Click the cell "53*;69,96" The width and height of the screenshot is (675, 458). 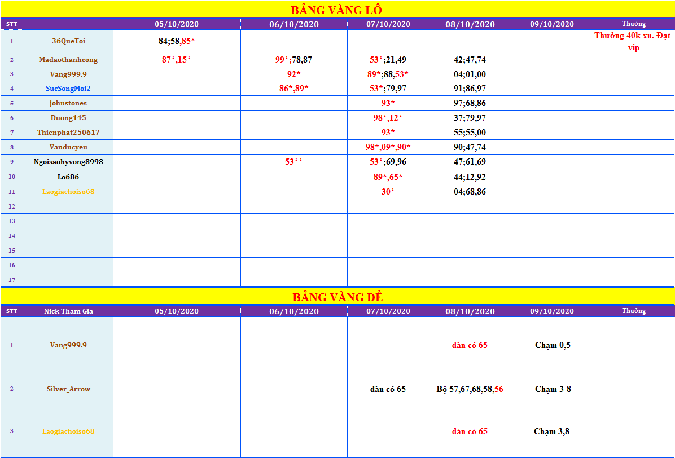[388, 162]
